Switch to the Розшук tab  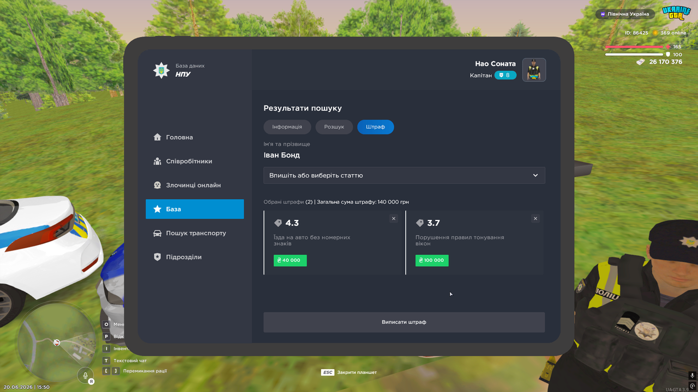point(334,127)
